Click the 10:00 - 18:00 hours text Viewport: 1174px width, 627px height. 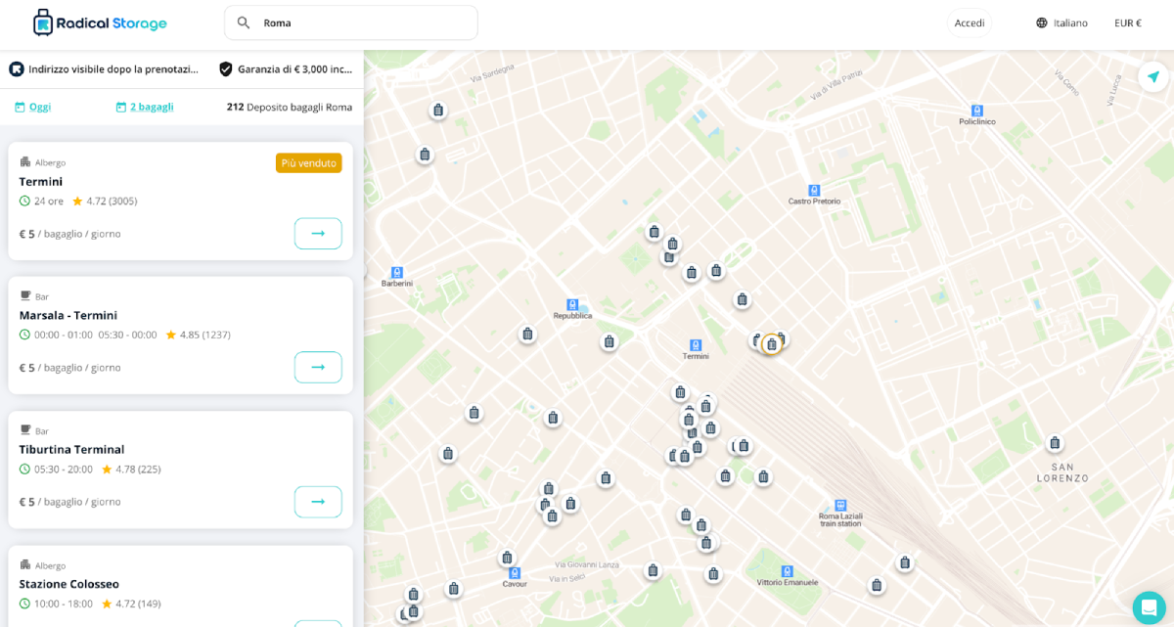click(x=64, y=604)
